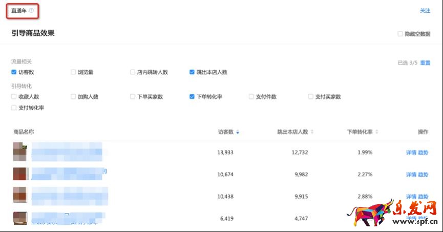Open 趋势 for the 10,438 visitors row
The height and width of the screenshot is (232, 443).
click(x=423, y=197)
